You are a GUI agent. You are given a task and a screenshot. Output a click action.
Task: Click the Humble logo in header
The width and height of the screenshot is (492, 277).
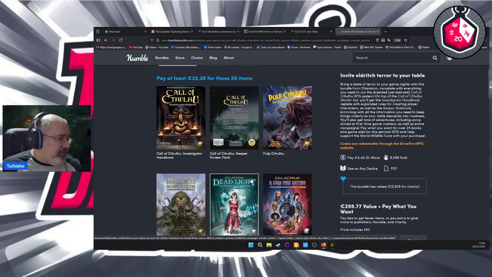[137, 58]
